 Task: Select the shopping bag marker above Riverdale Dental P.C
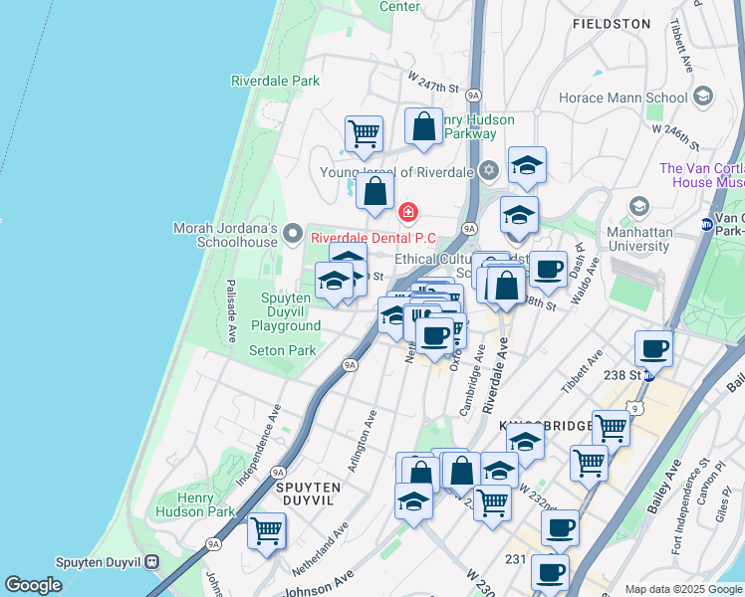(x=374, y=192)
